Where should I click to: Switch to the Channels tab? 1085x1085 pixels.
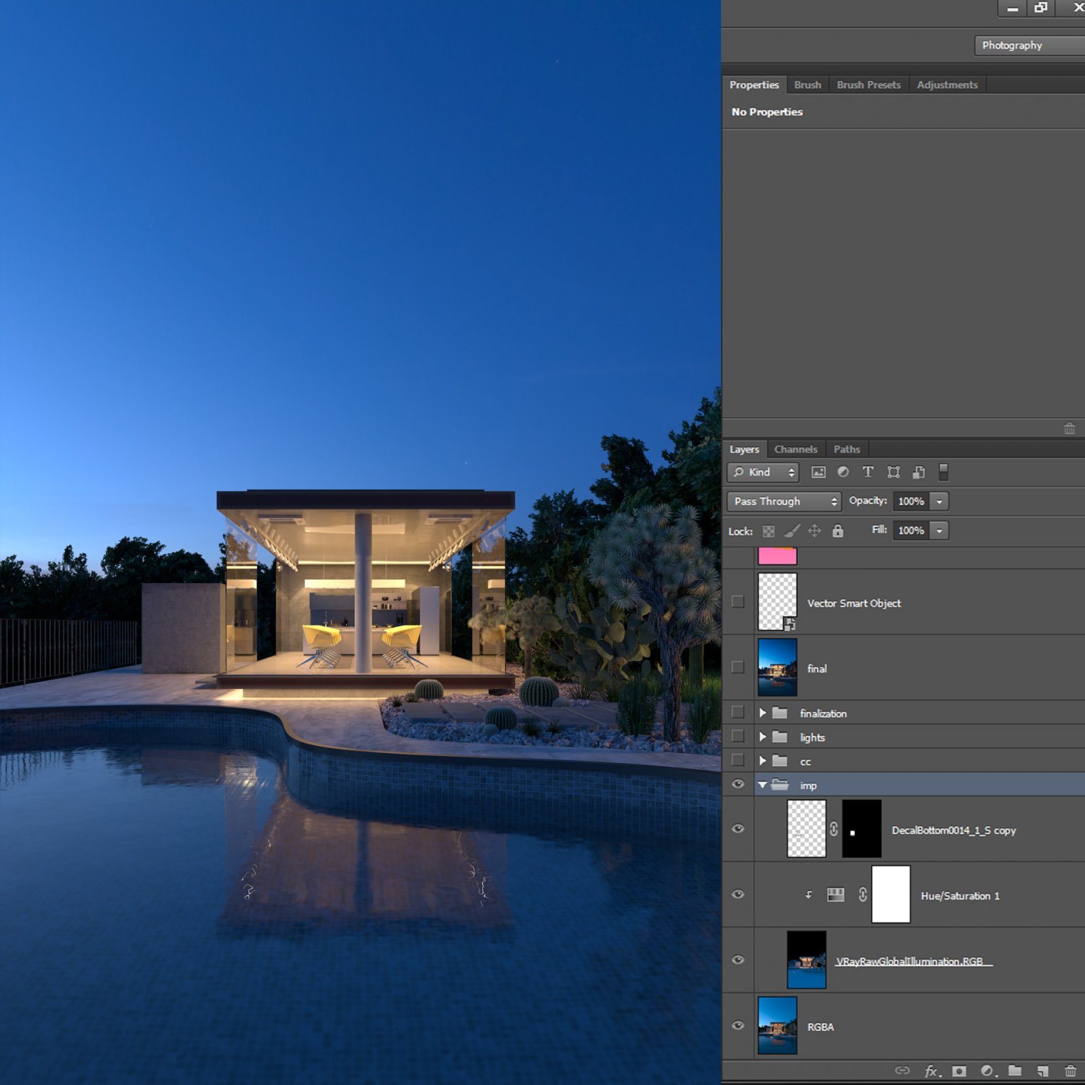tap(795, 449)
